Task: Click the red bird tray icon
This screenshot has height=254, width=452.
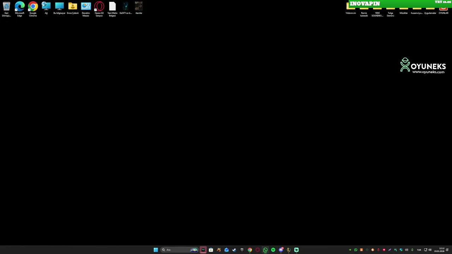Action: [384, 250]
